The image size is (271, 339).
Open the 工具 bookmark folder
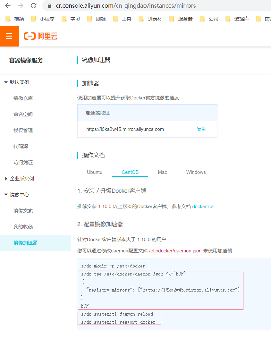tap(122, 19)
